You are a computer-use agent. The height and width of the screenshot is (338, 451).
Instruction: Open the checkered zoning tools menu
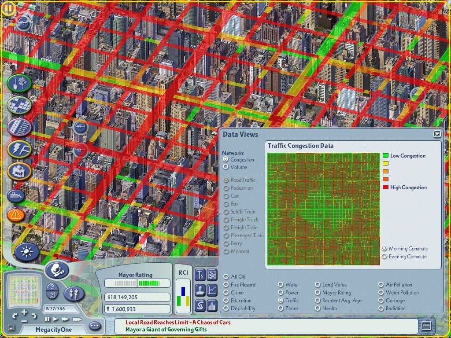(19, 105)
